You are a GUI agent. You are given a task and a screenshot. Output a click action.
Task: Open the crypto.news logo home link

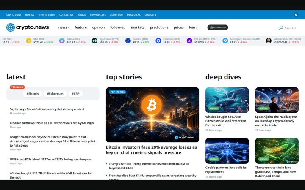coord(28,27)
